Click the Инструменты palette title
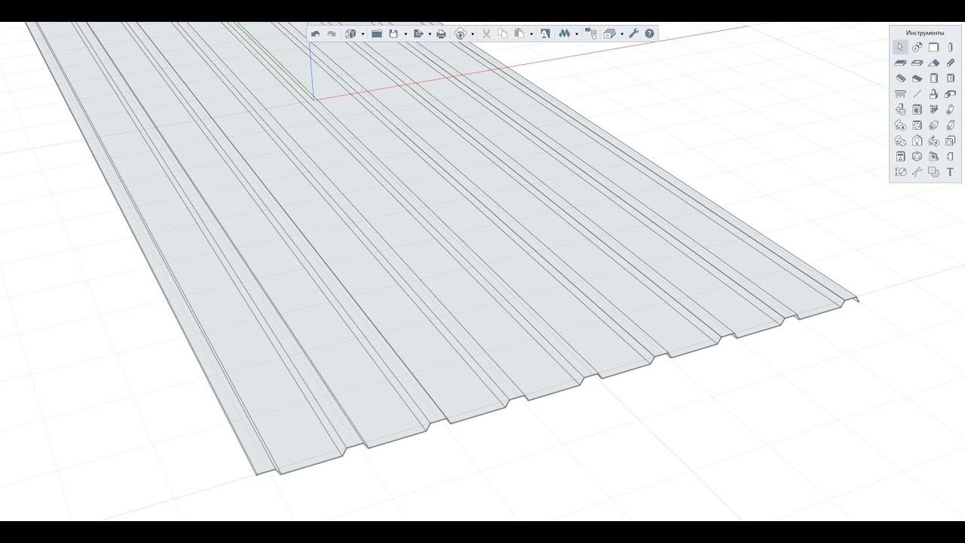 pyautogui.click(x=925, y=33)
